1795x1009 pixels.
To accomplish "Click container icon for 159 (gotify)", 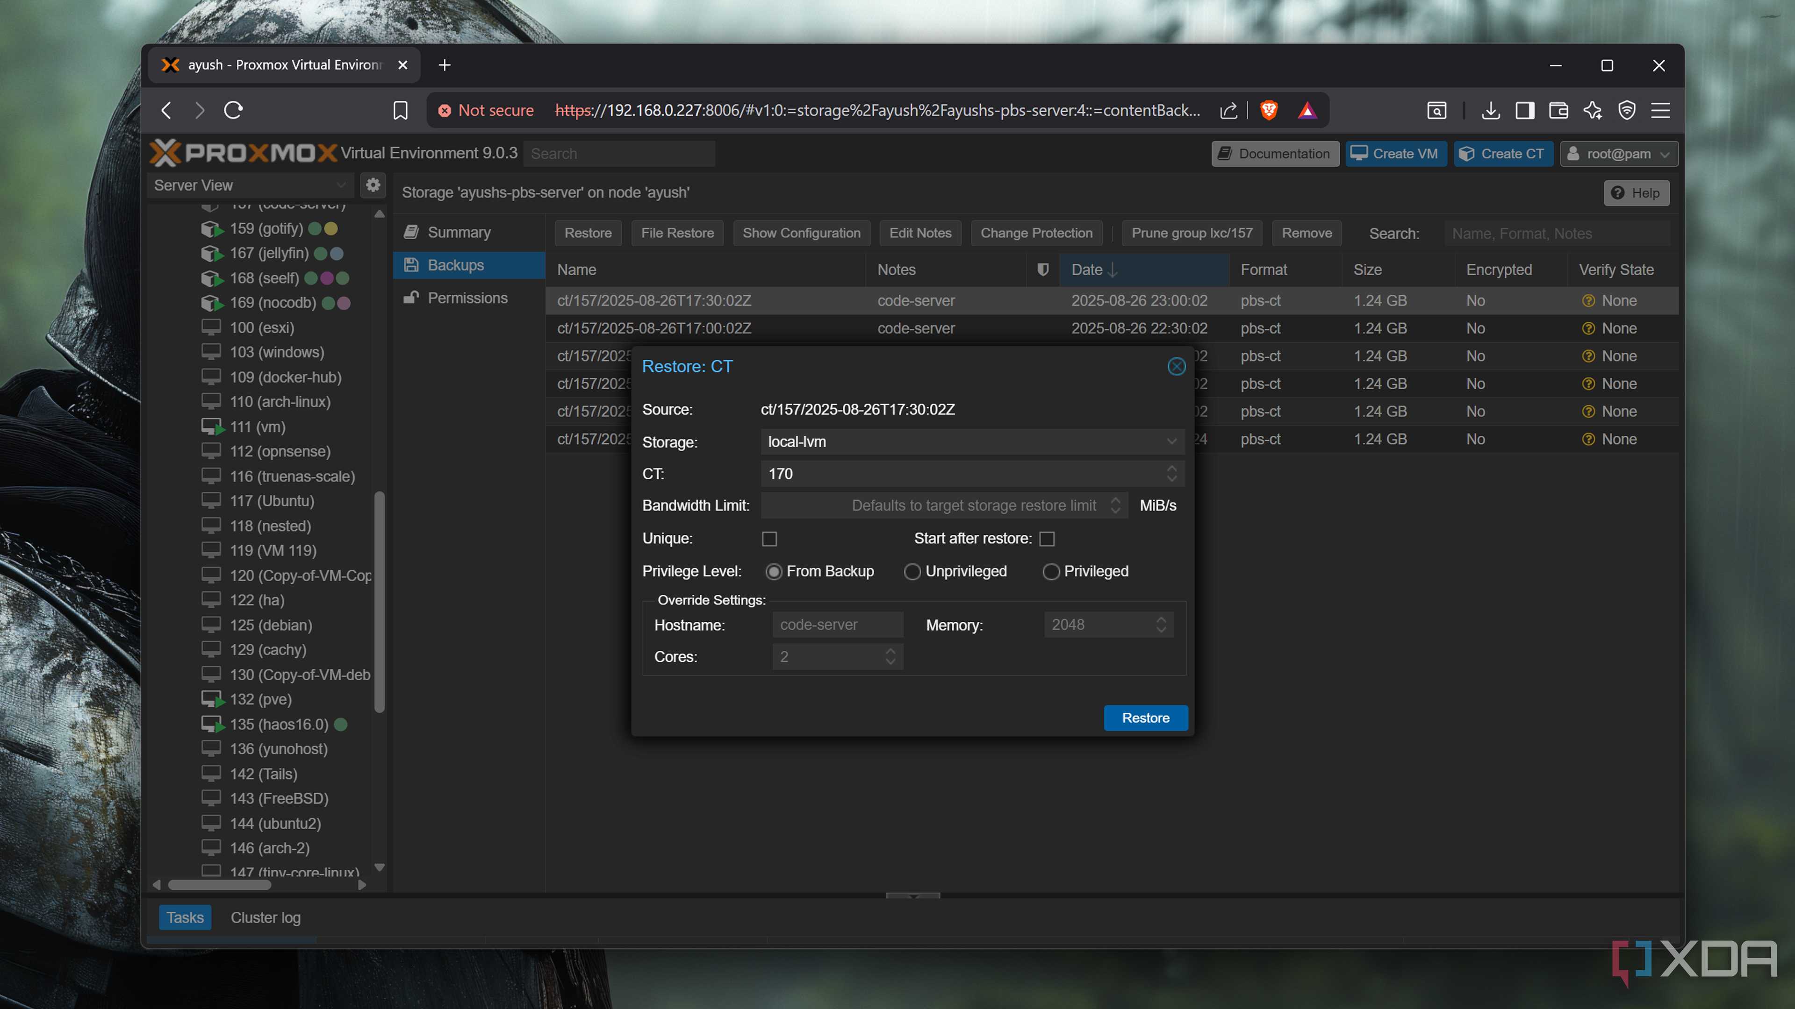I will tap(211, 229).
